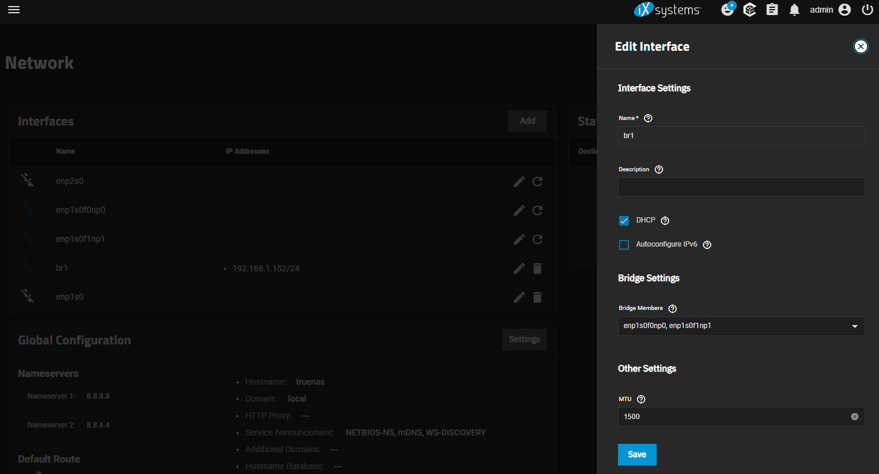The width and height of the screenshot is (879, 474).
Task: Click the Bridge Settings section heading
Action: (x=649, y=278)
